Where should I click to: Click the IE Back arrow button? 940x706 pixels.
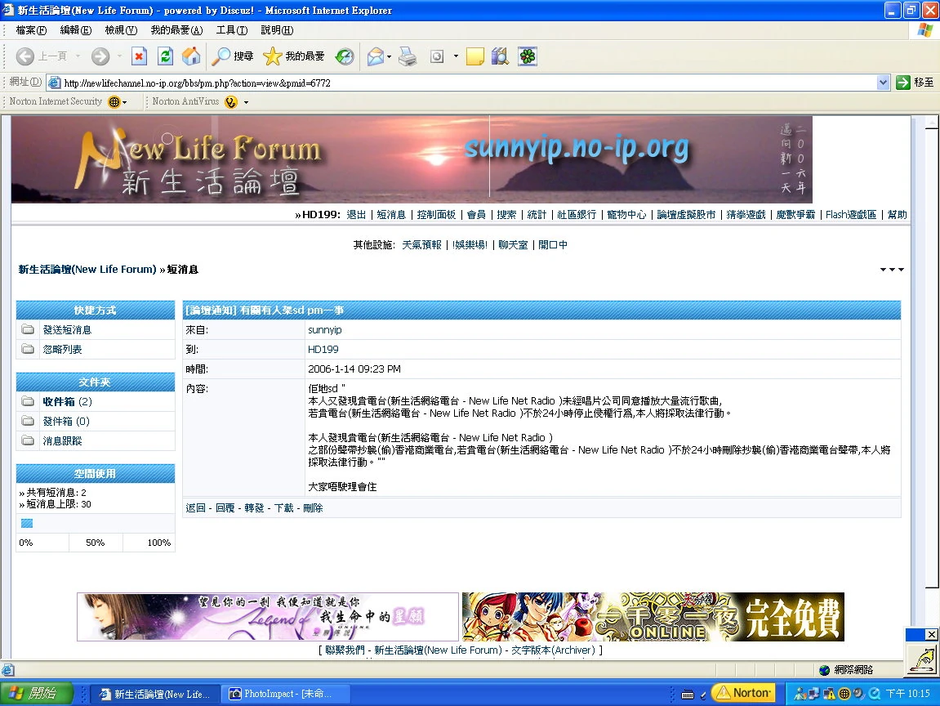click(x=25, y=56)
